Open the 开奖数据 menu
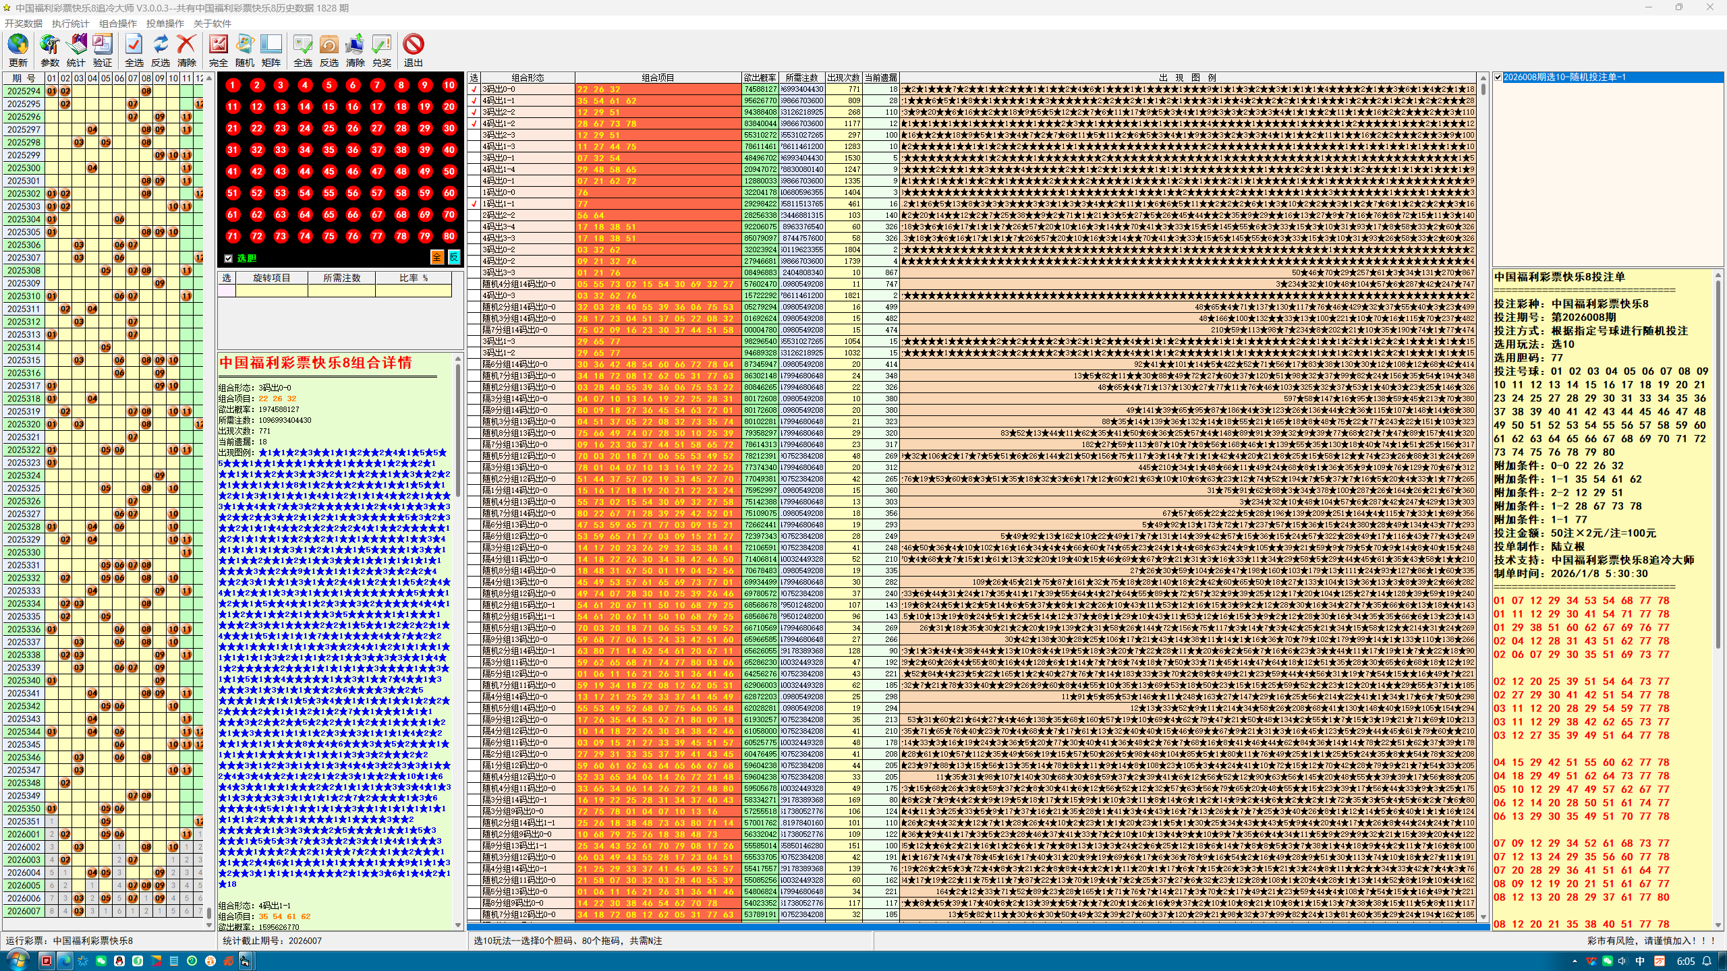Screen dimensions: 1727x971 pyautogui.click(x=24, y=24)
